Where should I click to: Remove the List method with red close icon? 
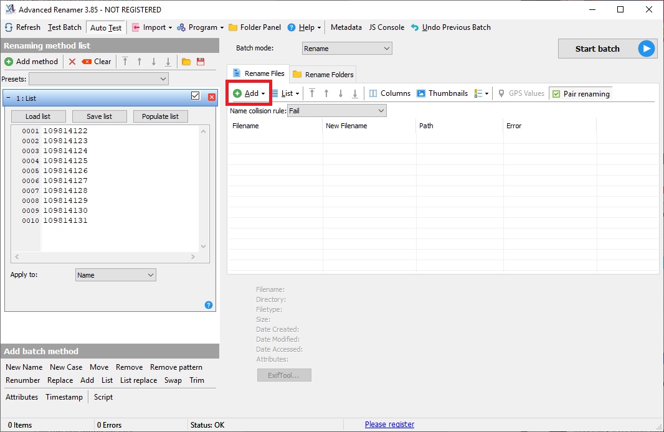212,97
